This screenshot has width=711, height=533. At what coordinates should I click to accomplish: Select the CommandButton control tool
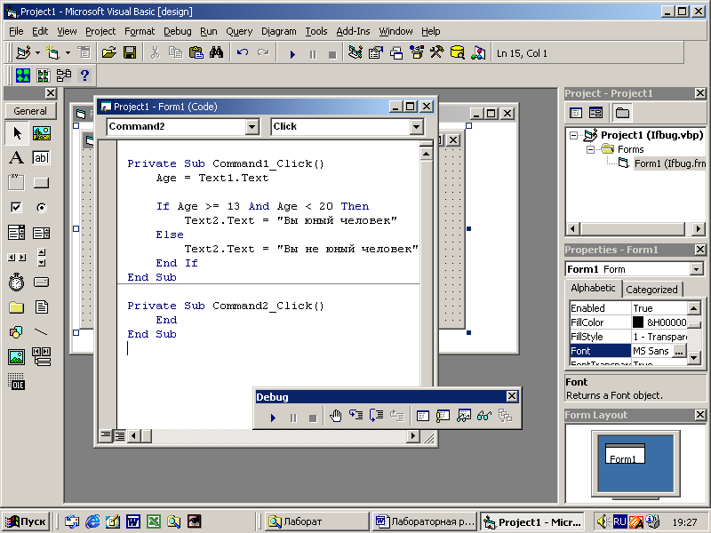[41, 183]
